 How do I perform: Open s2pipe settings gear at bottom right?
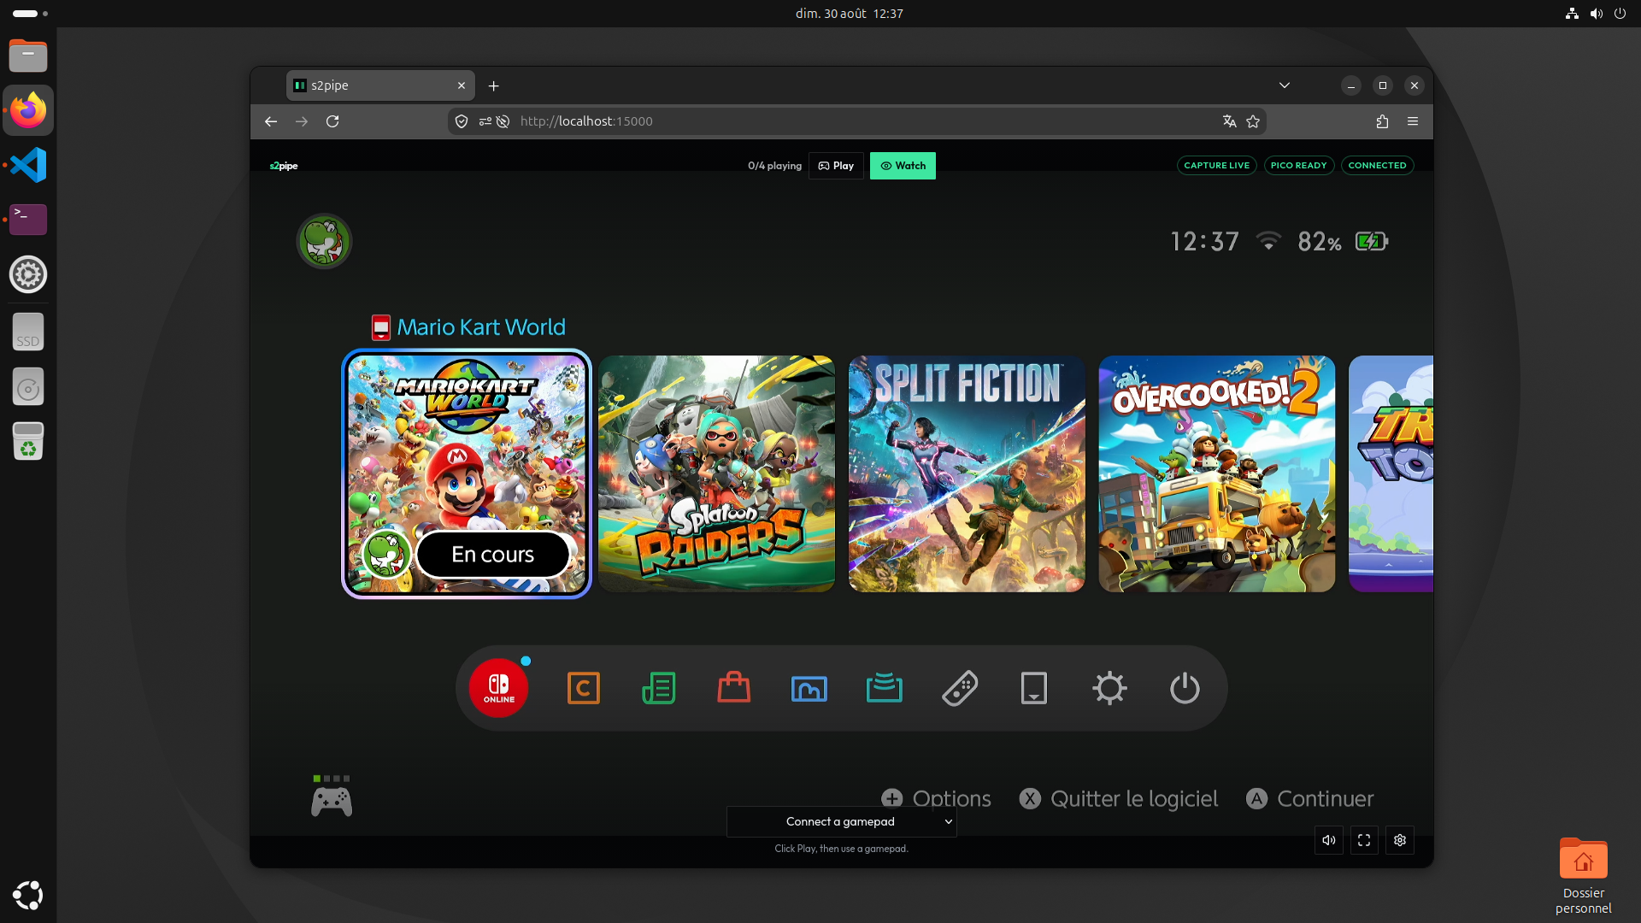tap(1400, 840)
